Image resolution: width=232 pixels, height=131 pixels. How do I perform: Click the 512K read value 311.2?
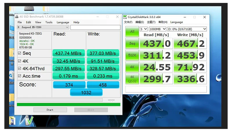point(156,55)
